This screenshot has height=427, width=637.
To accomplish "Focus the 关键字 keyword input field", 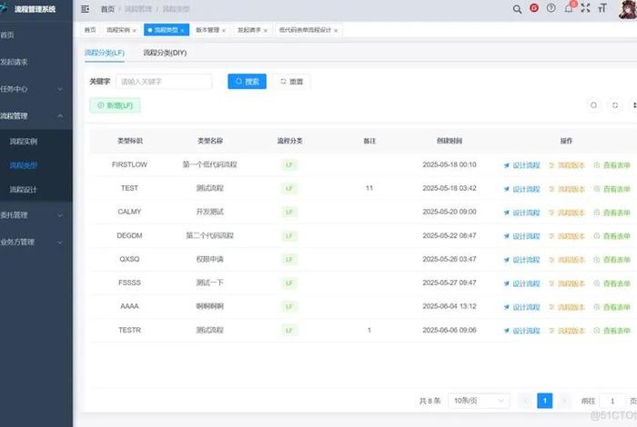I will click(164, 82).
